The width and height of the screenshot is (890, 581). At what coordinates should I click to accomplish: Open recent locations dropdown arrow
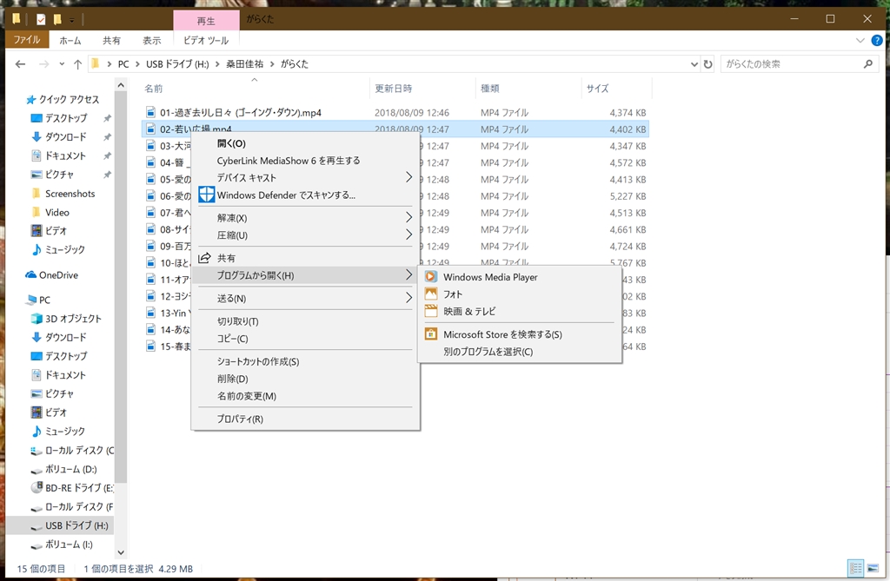pos(62,64)
